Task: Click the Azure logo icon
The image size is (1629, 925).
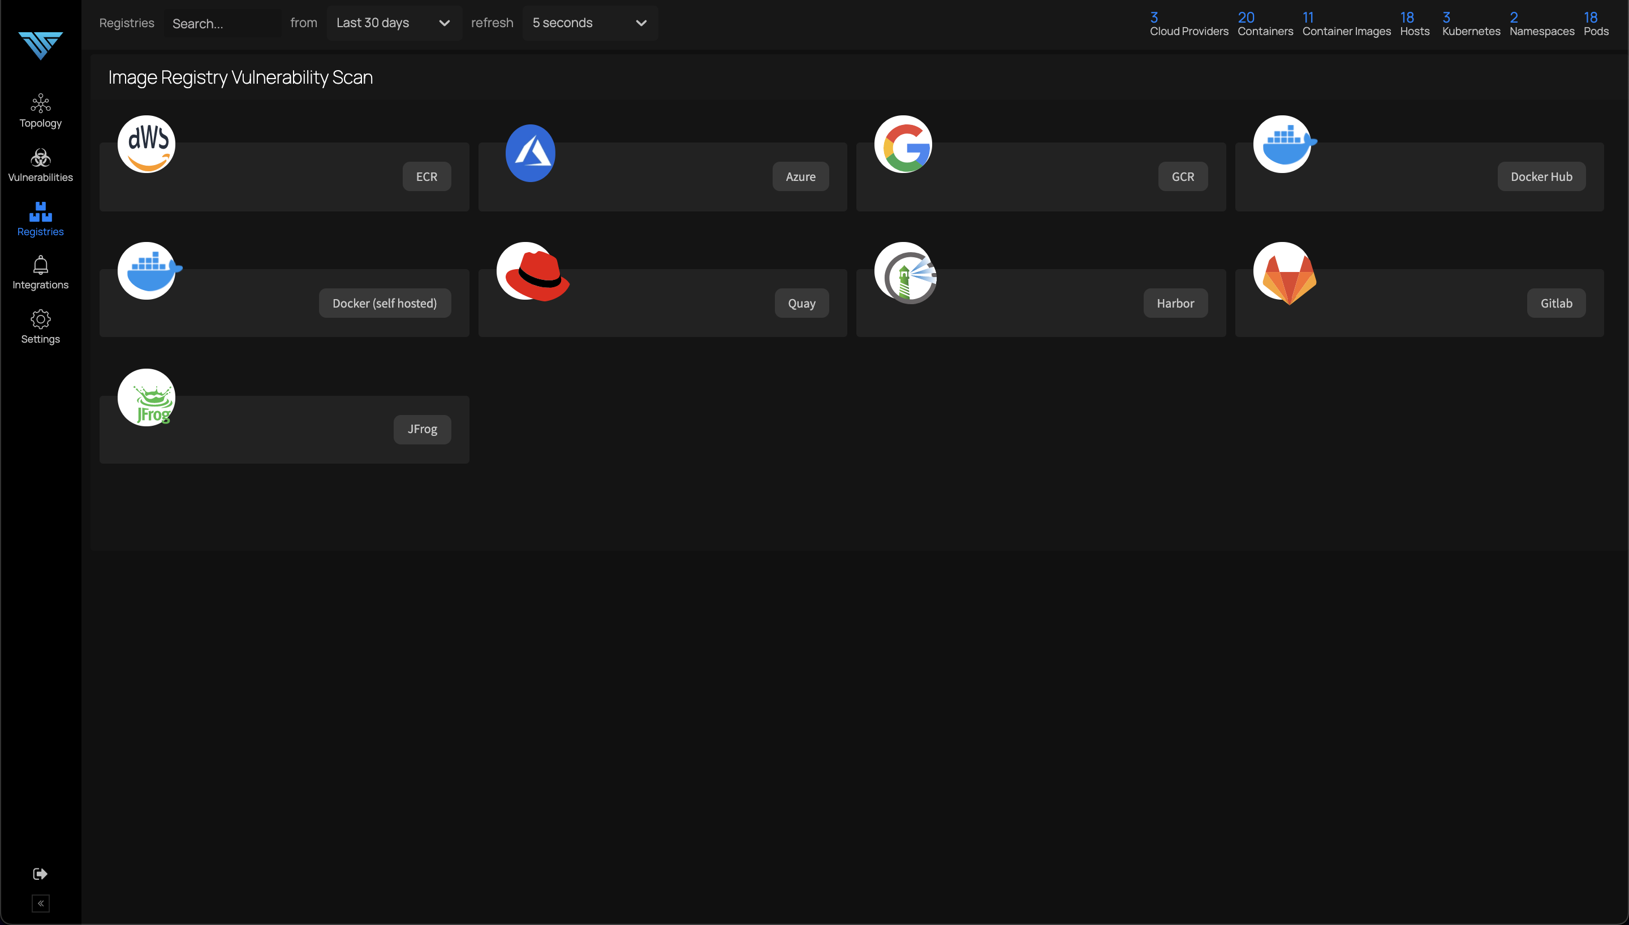Action: point(531,153)
